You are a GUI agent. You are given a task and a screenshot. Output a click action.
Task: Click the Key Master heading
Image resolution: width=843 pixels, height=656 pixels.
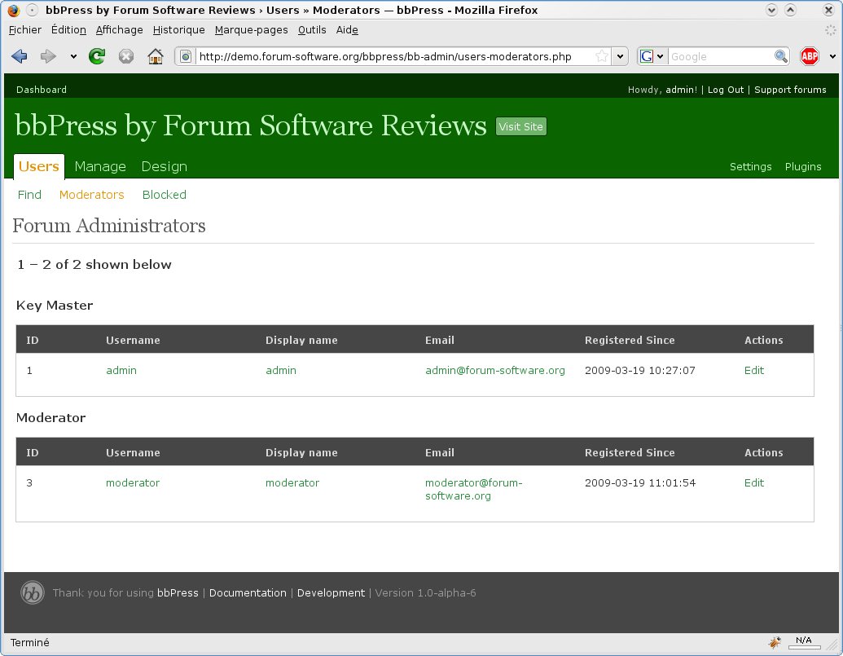click(x=55, y=306)
